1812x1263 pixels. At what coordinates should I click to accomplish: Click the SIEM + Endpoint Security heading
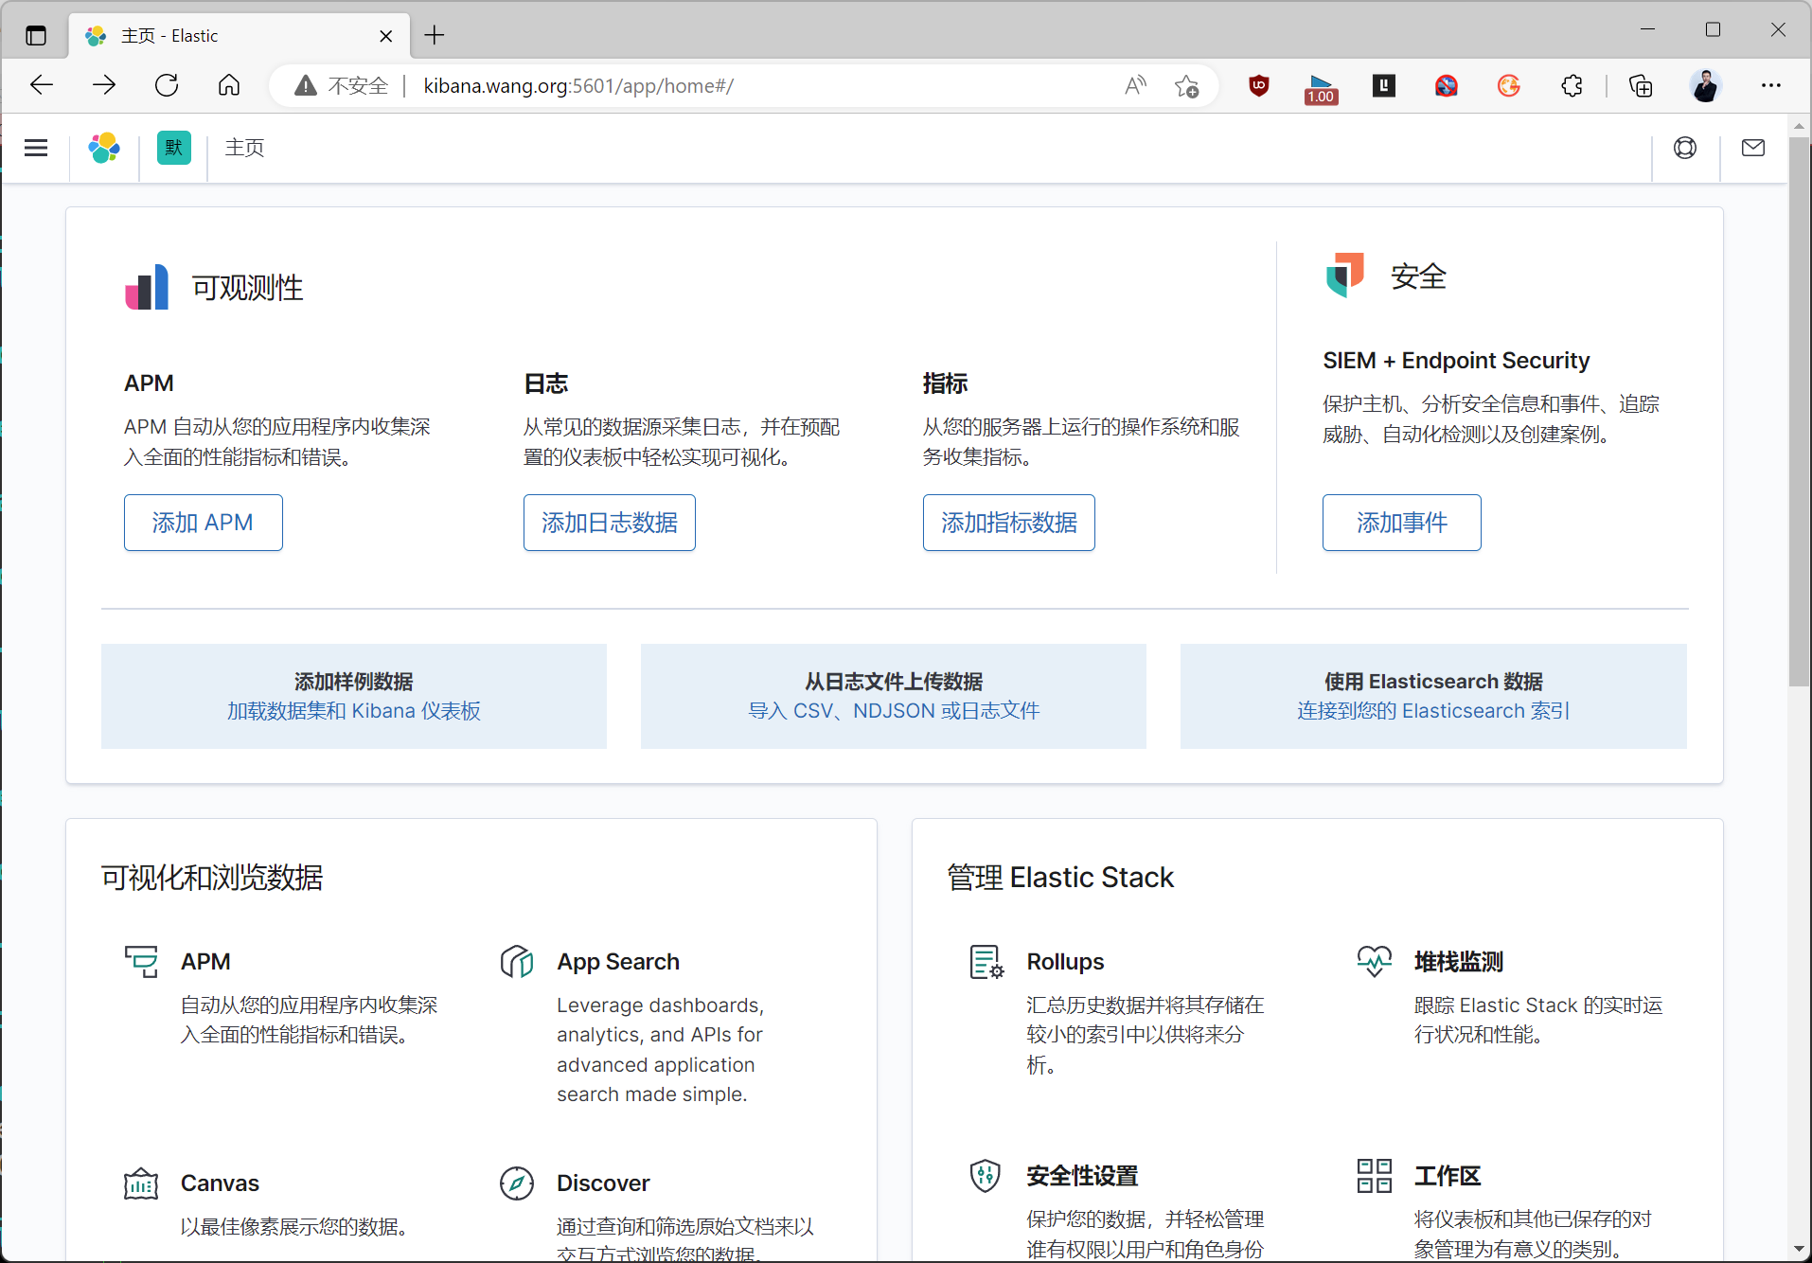1456,361
